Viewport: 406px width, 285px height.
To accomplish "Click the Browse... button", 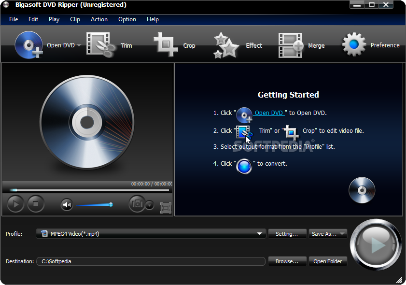I will (x=287, y=261).
